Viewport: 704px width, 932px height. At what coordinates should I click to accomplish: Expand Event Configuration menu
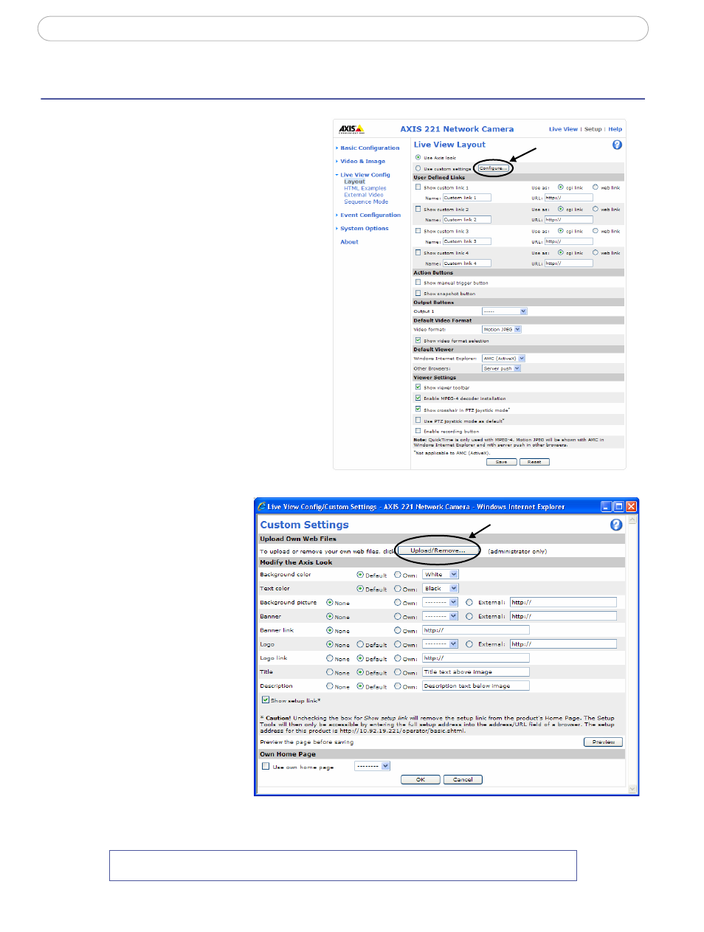coord(370,215)
